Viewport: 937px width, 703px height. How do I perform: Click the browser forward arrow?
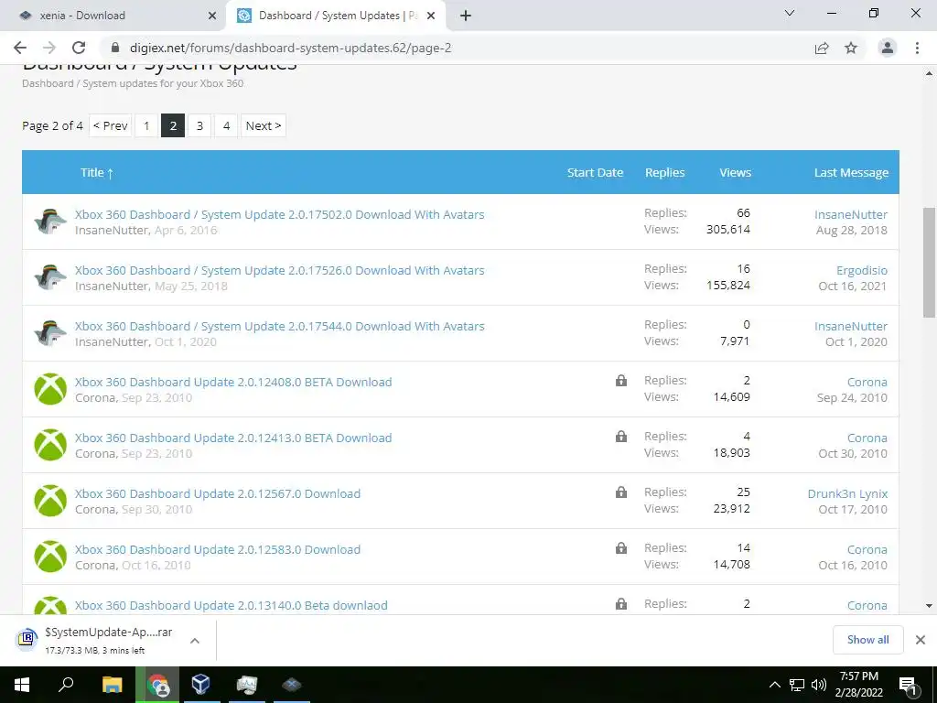tap(49, 48)
